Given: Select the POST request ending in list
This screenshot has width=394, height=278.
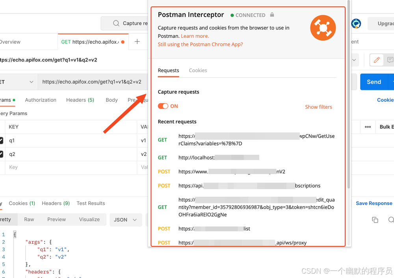Looking at the screenshot, I should click(x=246, y=229).
